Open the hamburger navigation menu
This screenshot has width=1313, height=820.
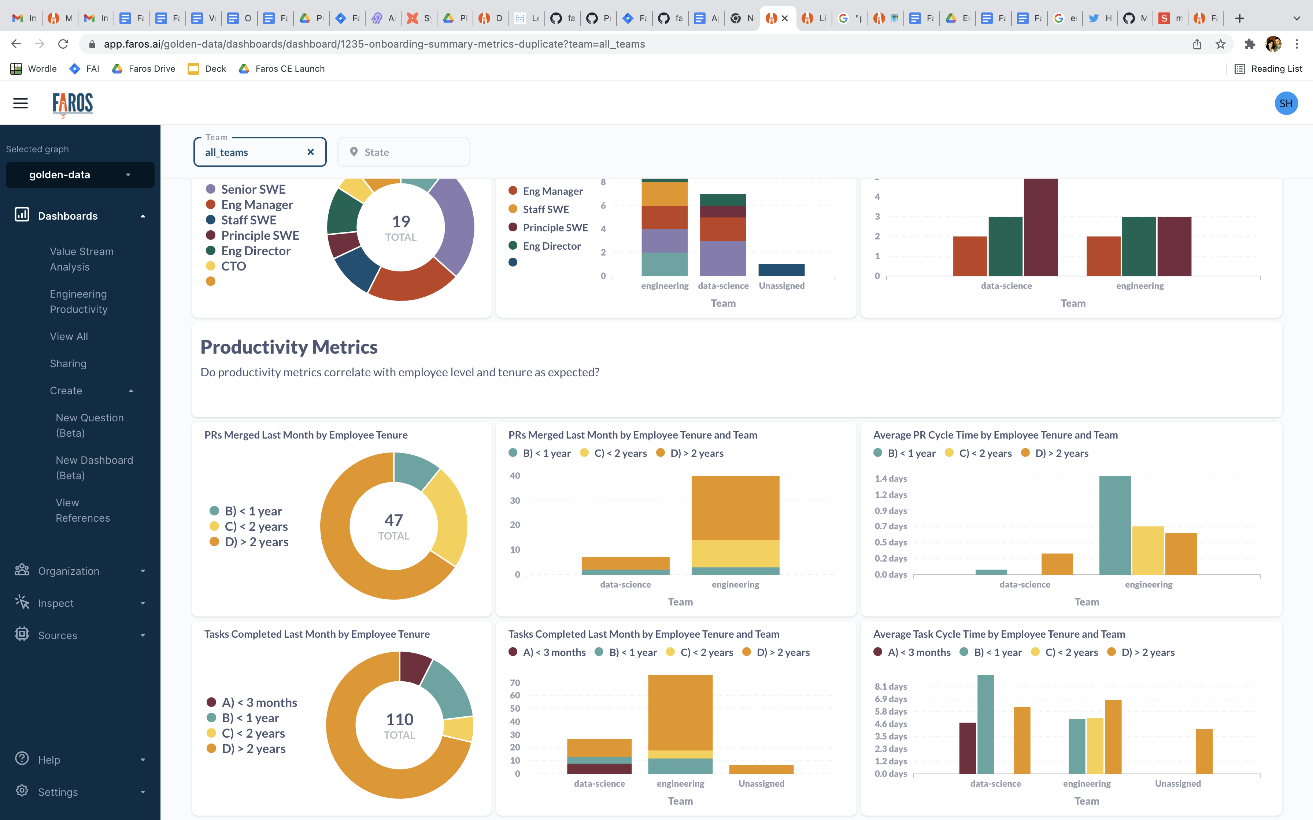pos(20,103)
